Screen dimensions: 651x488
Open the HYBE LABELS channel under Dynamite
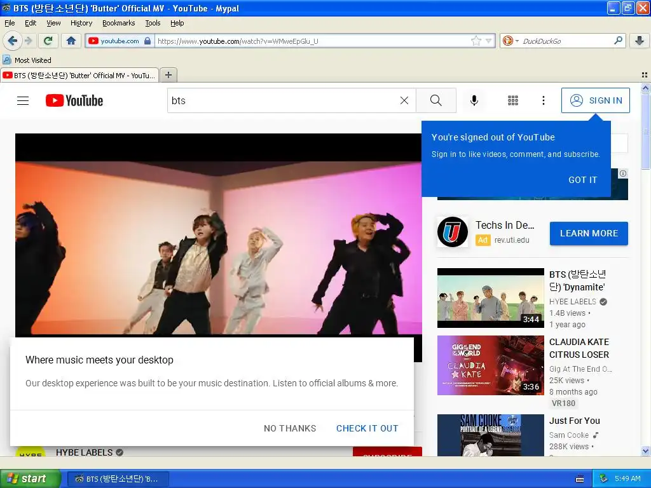pyautogui.click(x=573, y=302)
